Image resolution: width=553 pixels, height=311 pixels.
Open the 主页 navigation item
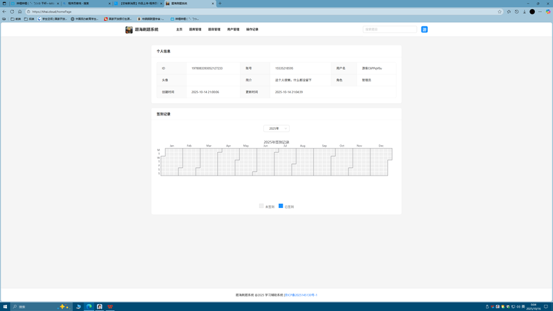tap(179, 30)
